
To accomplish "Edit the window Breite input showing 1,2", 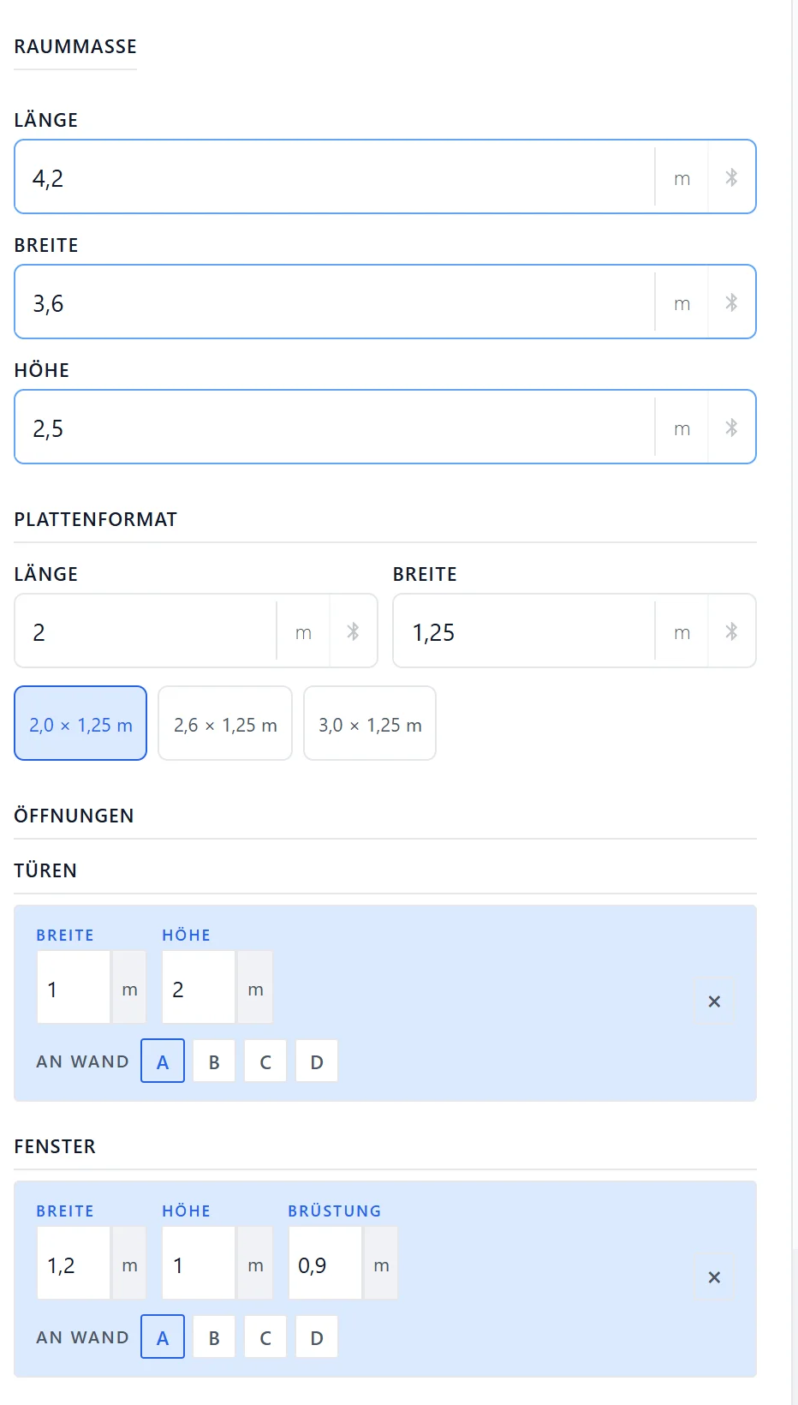I will [x=74, y=1264].
